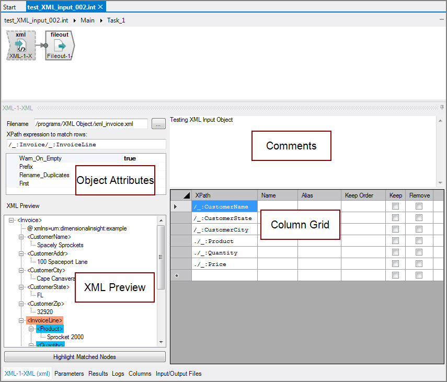Tick Keep checkbox for the Price row
This screenshot has height=382, width=447.
point(395,264)
